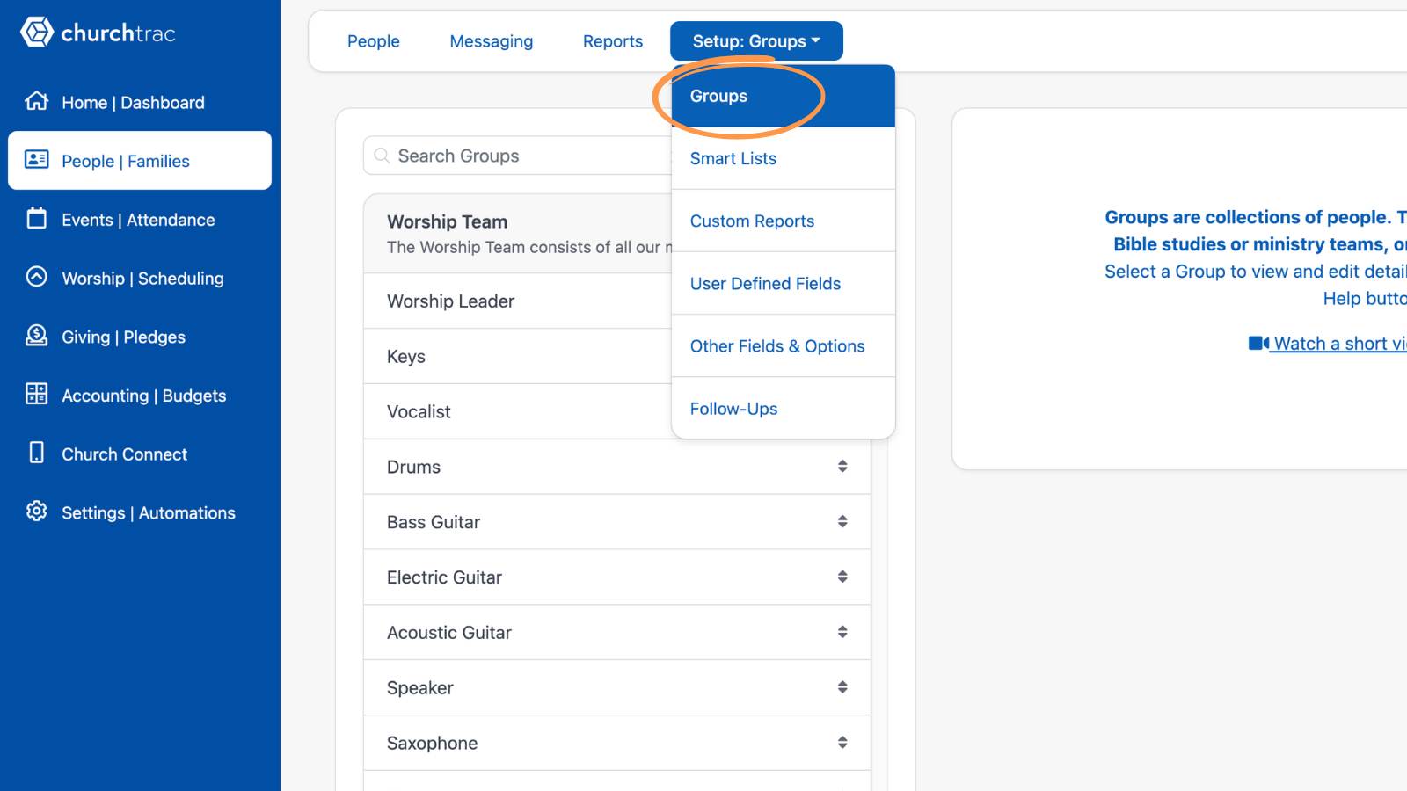Select User Defined Fields option
The image size is (1407, 791).
point(783,283)
